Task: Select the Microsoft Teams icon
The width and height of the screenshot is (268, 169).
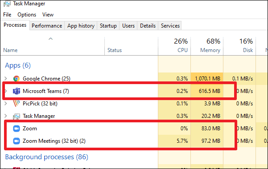Action: [16, 91]
